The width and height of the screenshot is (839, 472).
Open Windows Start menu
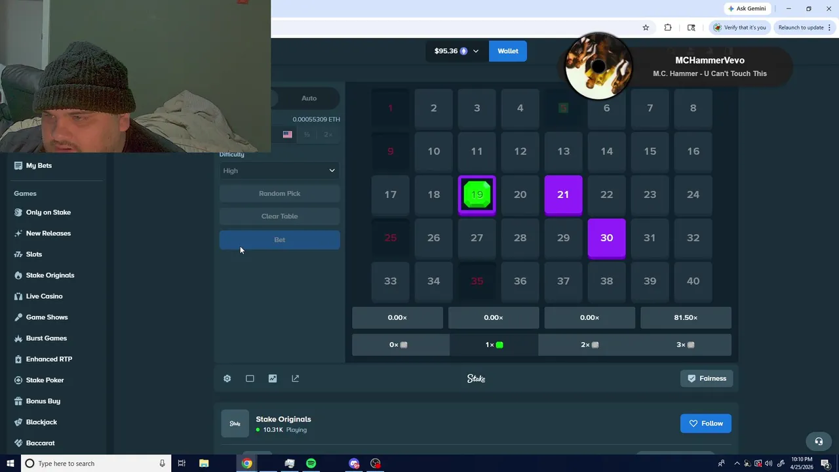(10, 463)
